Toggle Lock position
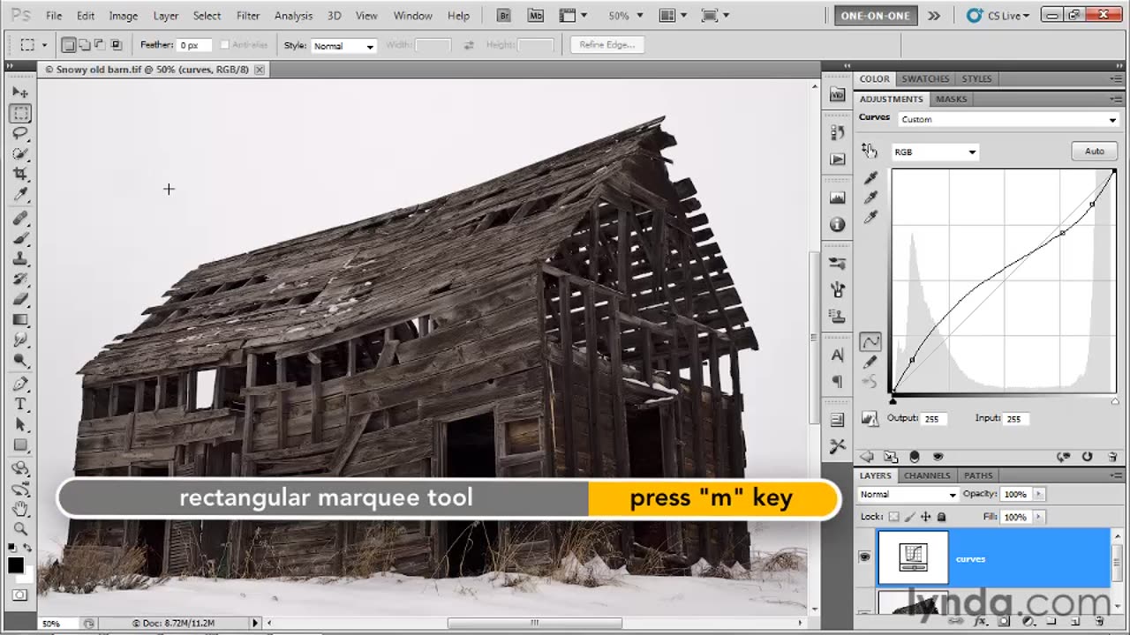Screen dimensions: 1130x635 (925, 517)
